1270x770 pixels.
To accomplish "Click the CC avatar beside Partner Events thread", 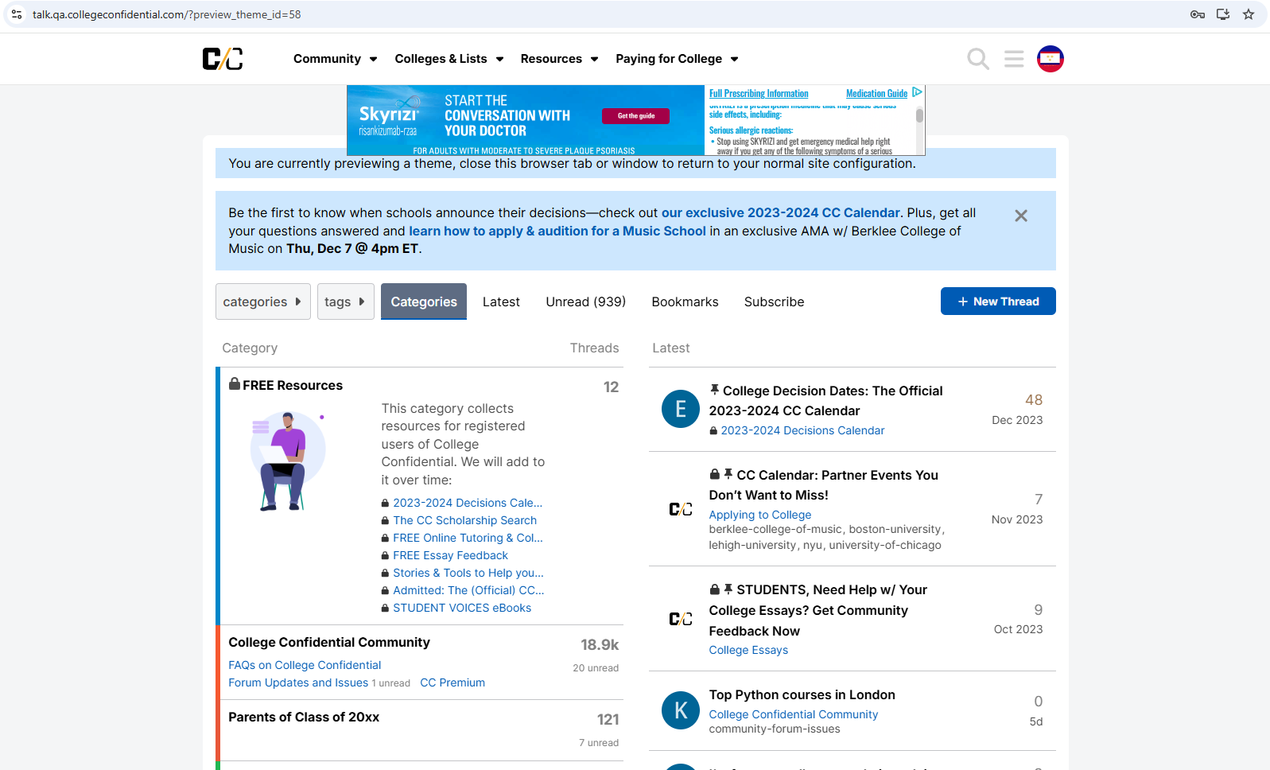I will pos(681,509).
